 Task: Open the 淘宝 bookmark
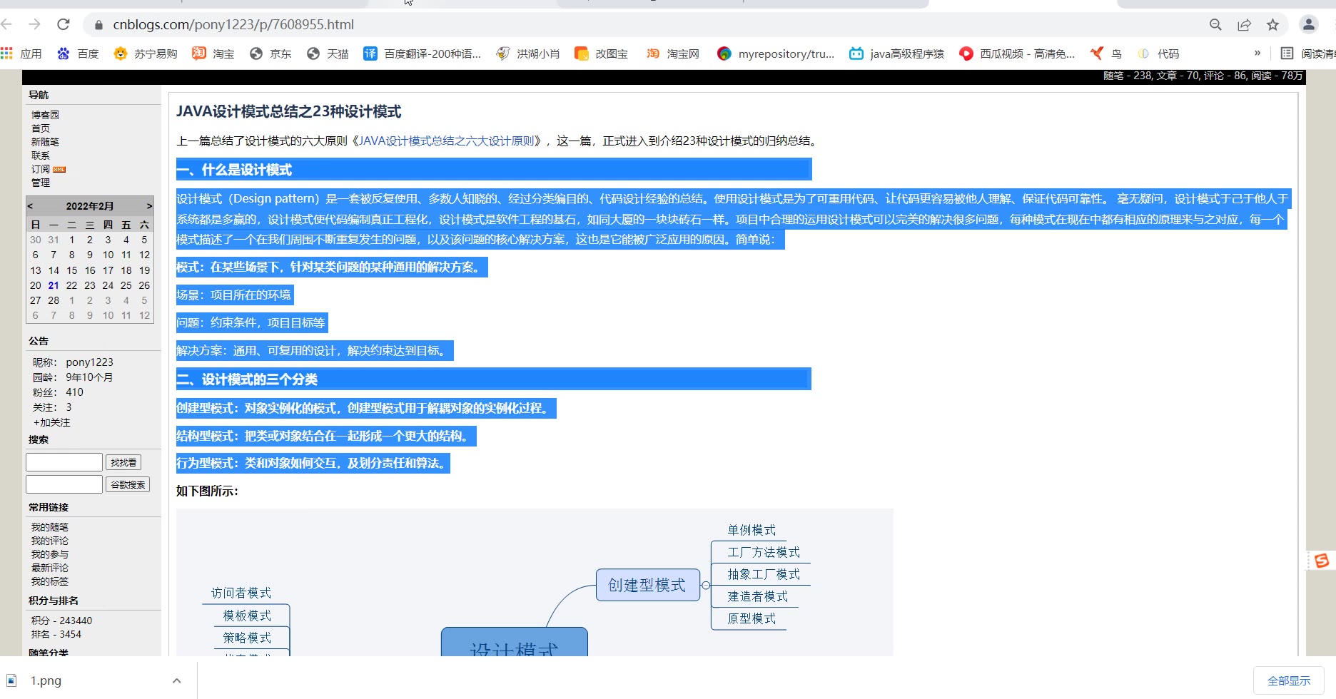213,53
